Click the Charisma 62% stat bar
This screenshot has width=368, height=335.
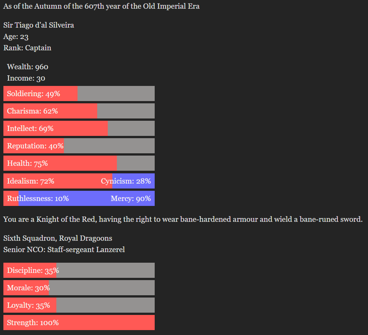[x=79, y=111]
